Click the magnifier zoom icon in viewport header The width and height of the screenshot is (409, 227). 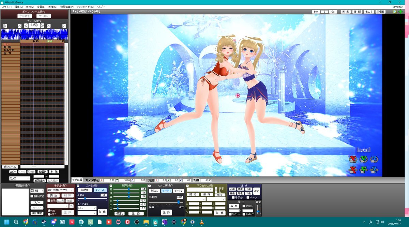pyautogui.click(x=395, y=12)
